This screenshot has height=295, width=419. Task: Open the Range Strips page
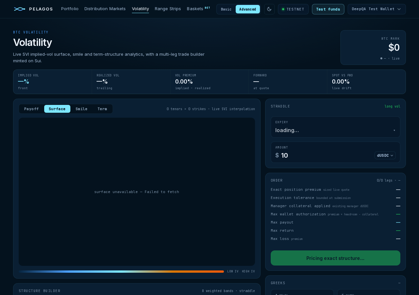168,9
